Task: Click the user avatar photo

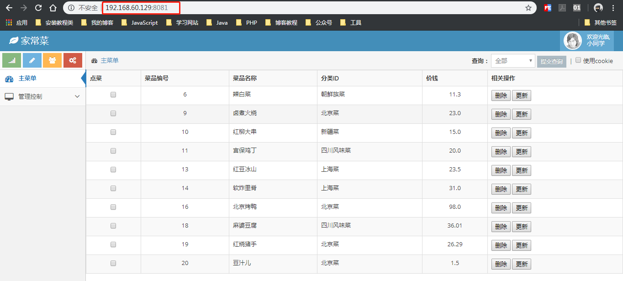Action: [x=573, y=41]
